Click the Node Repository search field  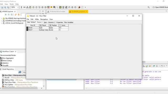pyautogui.click(x=24, y=72)
